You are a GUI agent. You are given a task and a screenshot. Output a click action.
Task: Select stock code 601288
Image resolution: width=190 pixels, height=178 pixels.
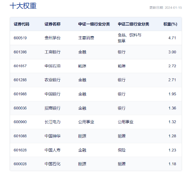coord(20,80)
